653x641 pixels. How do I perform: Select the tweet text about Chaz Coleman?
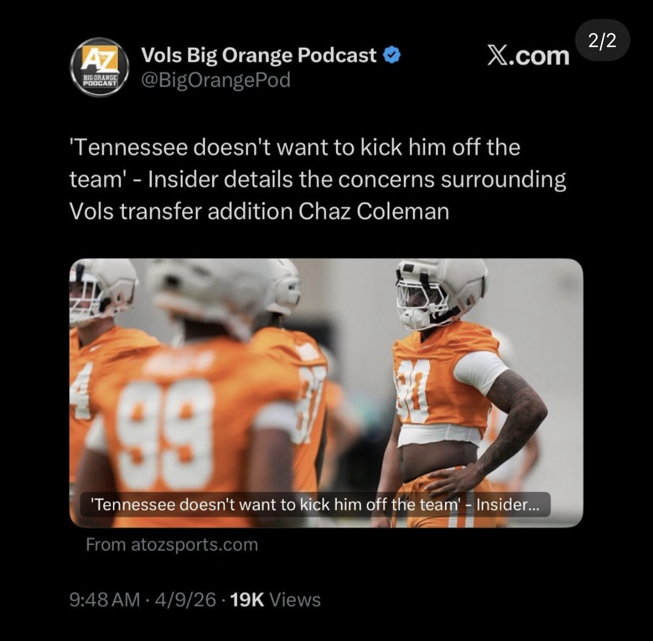tap(318, 179)
